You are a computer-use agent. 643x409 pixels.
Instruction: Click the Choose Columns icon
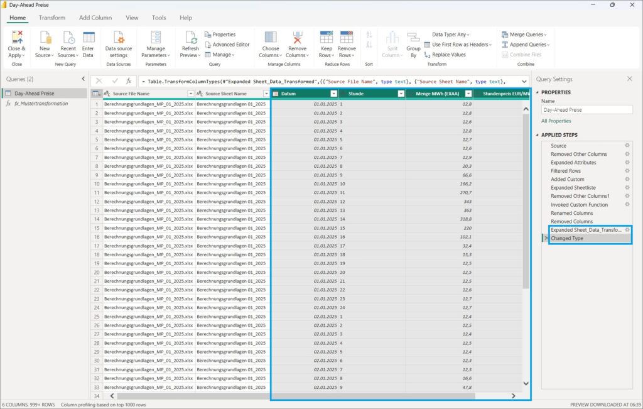point(271,37)
